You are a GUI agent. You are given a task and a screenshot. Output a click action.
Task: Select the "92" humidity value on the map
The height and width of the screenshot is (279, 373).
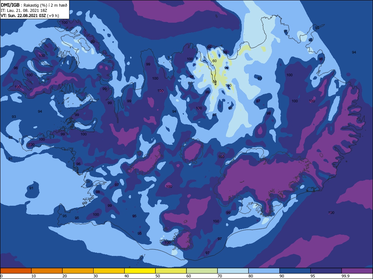(10, 138)
